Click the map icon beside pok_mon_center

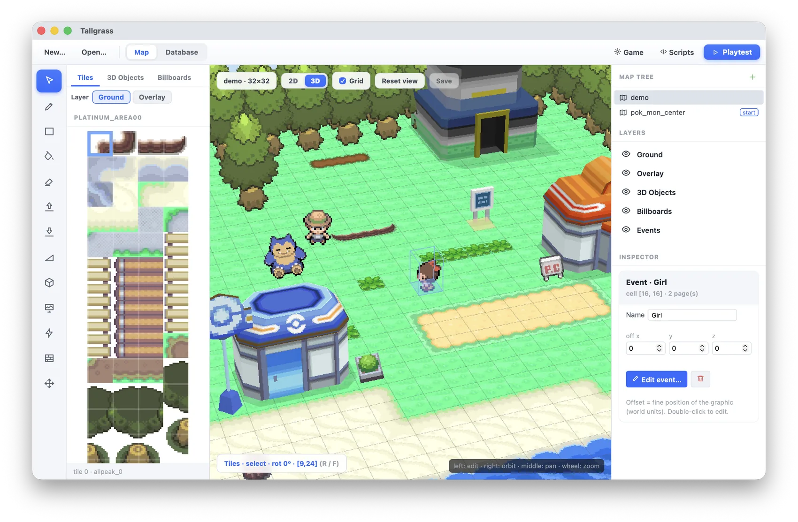tap(623, 113)
